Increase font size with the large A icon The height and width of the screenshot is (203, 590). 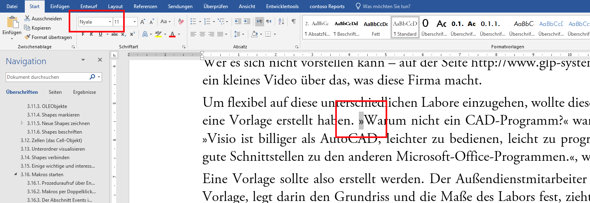(143, 22)
